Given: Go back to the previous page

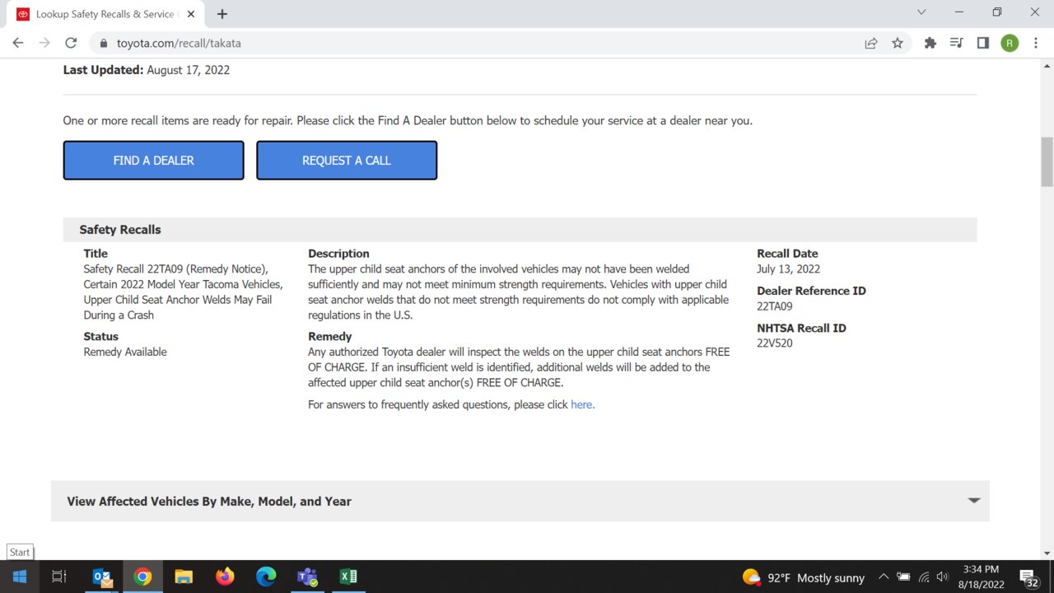Looking at the screenshot, I should pos(18,43).
